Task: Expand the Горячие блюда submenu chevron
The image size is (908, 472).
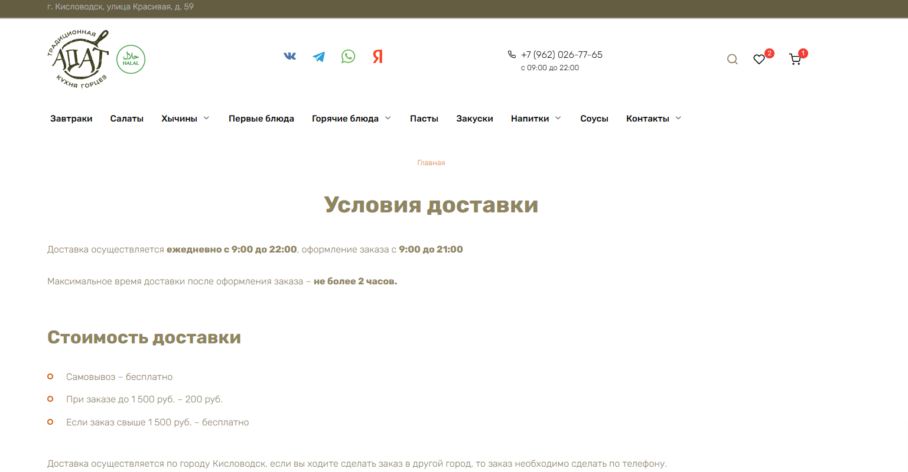Action: [x=388, y=118]
